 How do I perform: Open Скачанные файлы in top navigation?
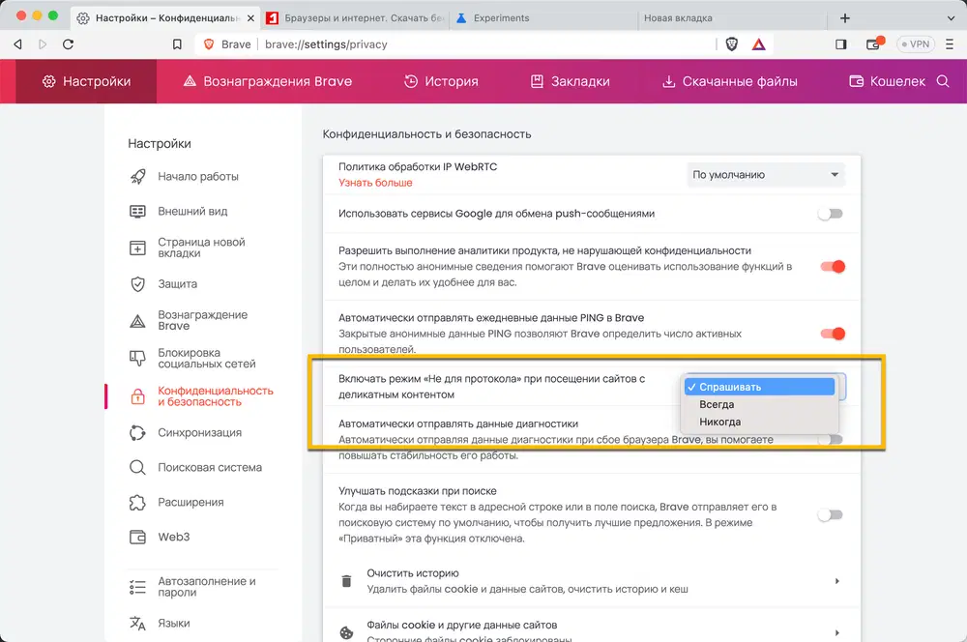tap(729, 81)
